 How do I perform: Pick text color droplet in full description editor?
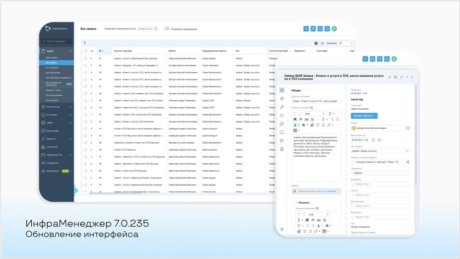coord(295,125)
